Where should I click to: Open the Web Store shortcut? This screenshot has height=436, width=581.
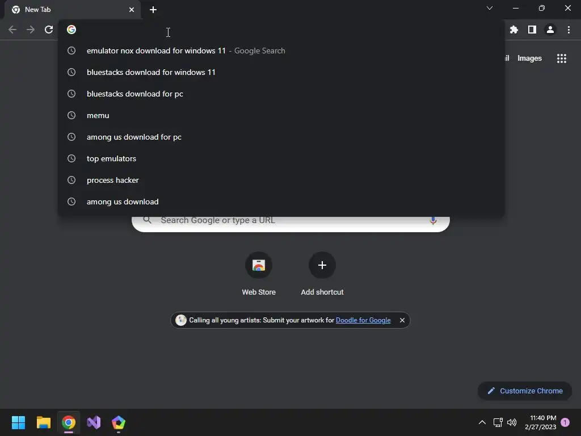(259, 274)
